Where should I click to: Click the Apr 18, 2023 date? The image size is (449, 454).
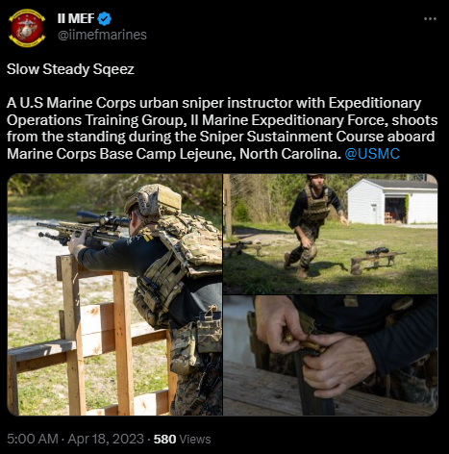coord(106,439)
